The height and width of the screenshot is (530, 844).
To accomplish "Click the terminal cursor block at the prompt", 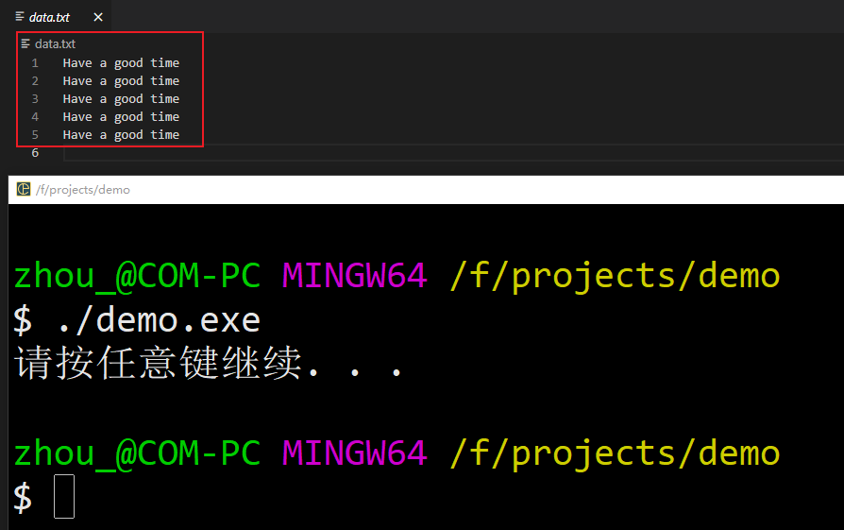I will click(64, 496).
